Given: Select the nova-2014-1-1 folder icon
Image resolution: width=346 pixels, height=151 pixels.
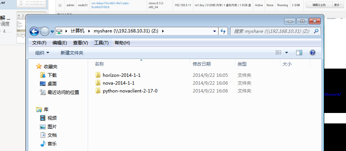Looking at the screenshot, I should point(98,83).
